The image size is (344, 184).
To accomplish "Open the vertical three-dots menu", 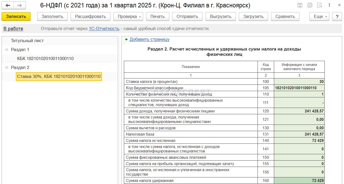I will tap(330, 5).
